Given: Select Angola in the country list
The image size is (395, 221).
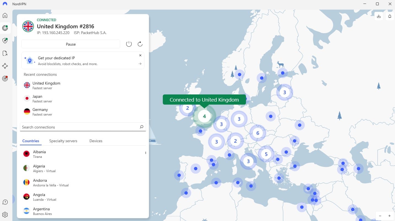Looking at the screenshot, I should [83, 197].
